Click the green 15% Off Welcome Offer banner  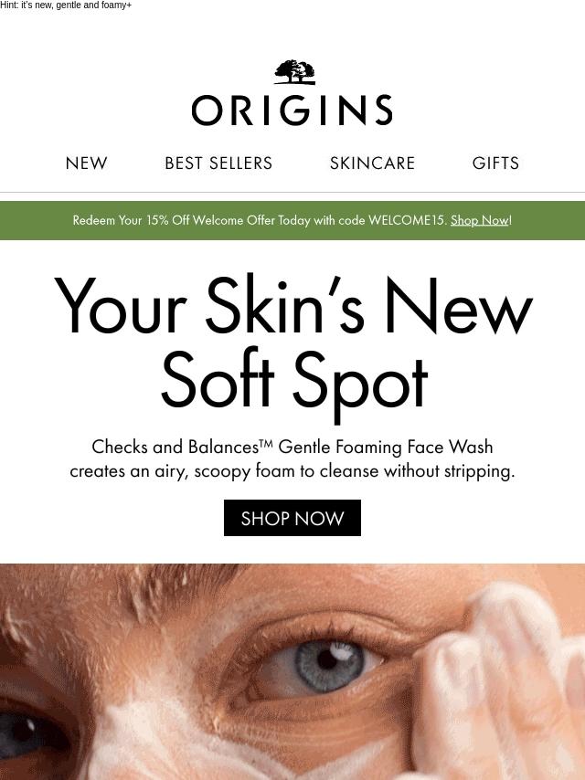click(292, 220)
